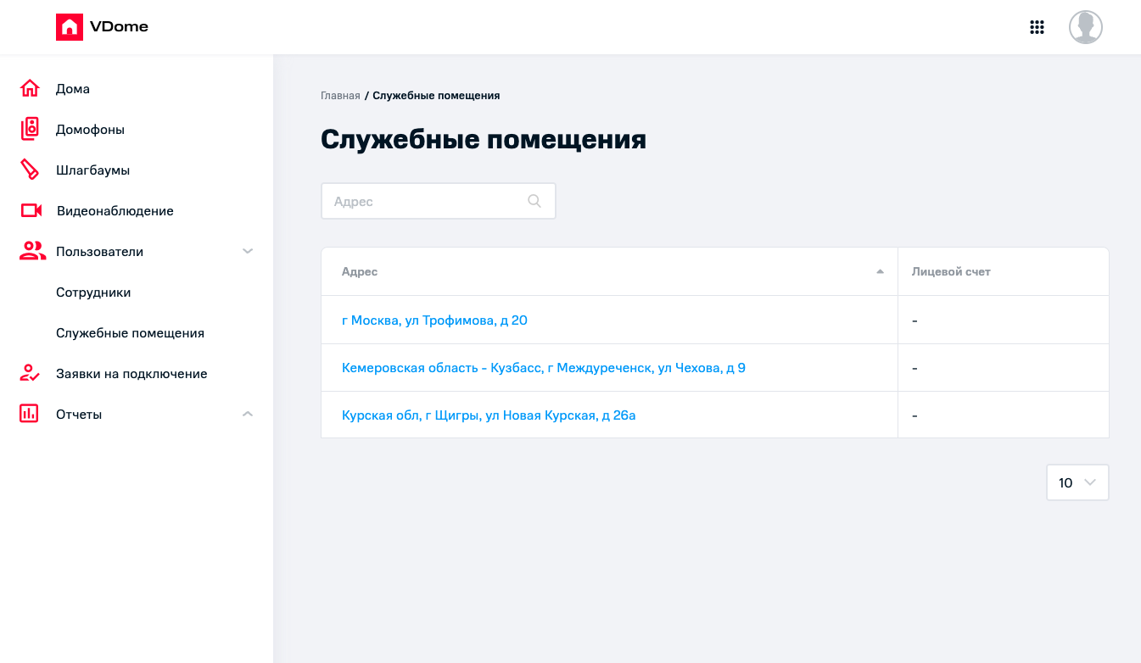Open Сотрудники submenu item
Image resolution: width=1141 pixels, height=663 pixels.
click(93, 292)
